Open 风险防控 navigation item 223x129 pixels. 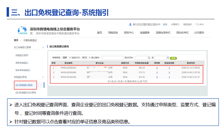[113, 33]
